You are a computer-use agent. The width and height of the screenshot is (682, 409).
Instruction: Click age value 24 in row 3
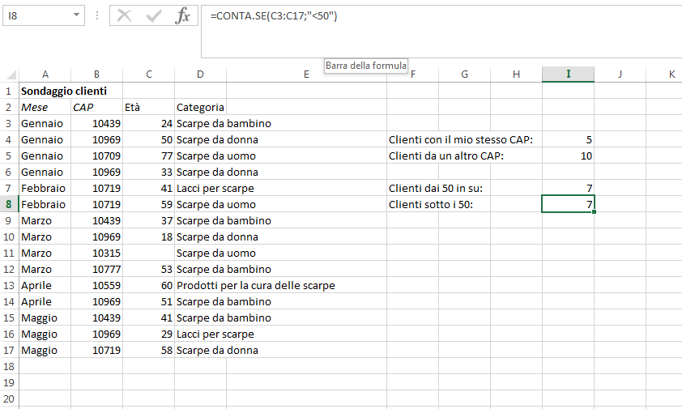[x=149, y=124]
